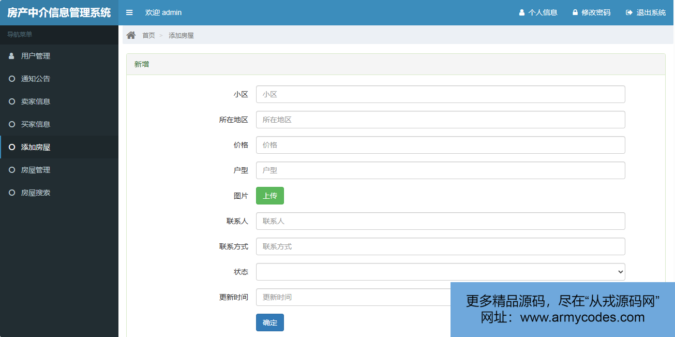Click the blue 确定 submit button
This screenshot has width=675, height=337.
pos(270,323)
